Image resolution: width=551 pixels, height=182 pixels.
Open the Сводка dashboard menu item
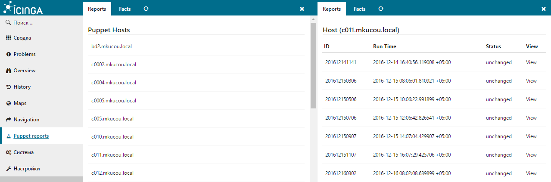pyautogui.click(x=22, y=38)
